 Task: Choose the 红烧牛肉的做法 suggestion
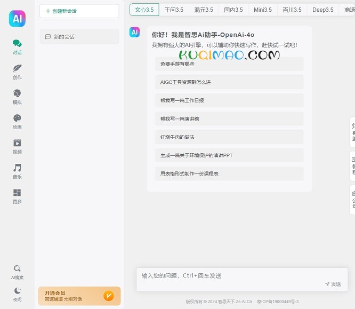pos(229,137)
